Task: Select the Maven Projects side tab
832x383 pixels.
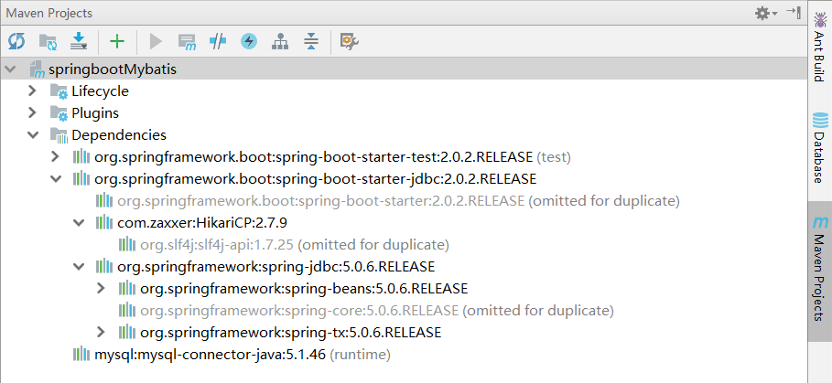Action: [x=820, y=271]
